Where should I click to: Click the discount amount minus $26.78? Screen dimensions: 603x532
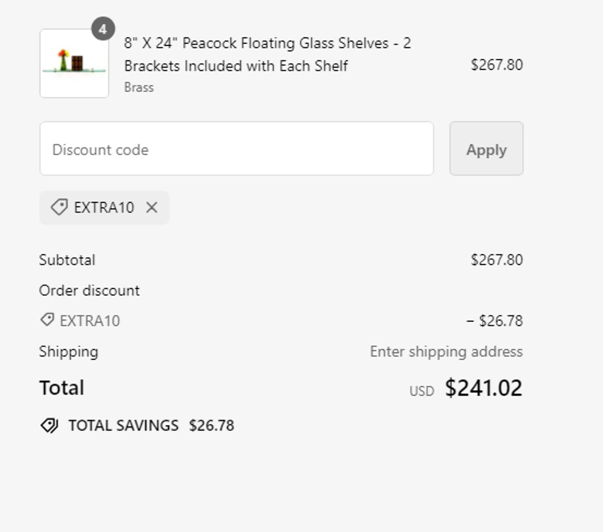point(494,321)
